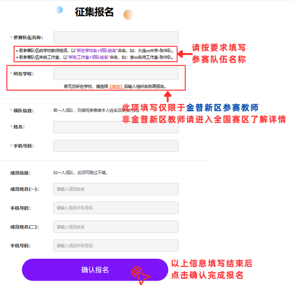Click the 征集报名 page heading

pyautogui.click(x=94, y=12)
